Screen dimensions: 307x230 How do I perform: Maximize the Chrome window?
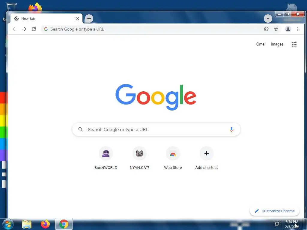[x=287, y=14]
